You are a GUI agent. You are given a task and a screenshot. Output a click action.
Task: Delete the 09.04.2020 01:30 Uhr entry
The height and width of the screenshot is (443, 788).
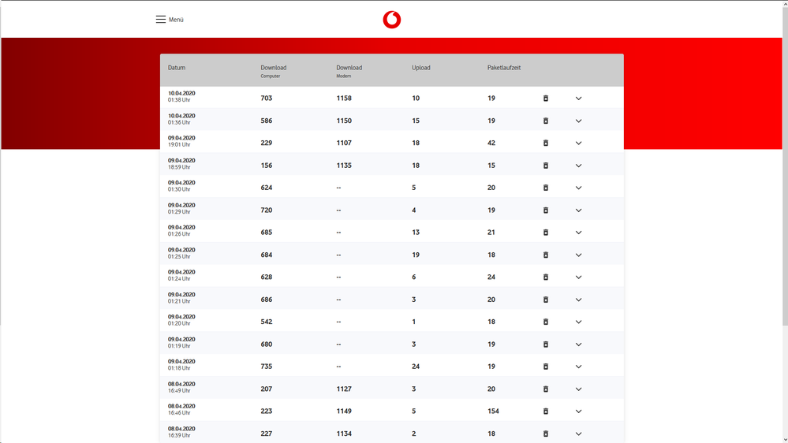click(546, 188)
